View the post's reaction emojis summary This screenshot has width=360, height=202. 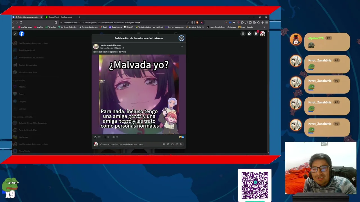point(182,137)
